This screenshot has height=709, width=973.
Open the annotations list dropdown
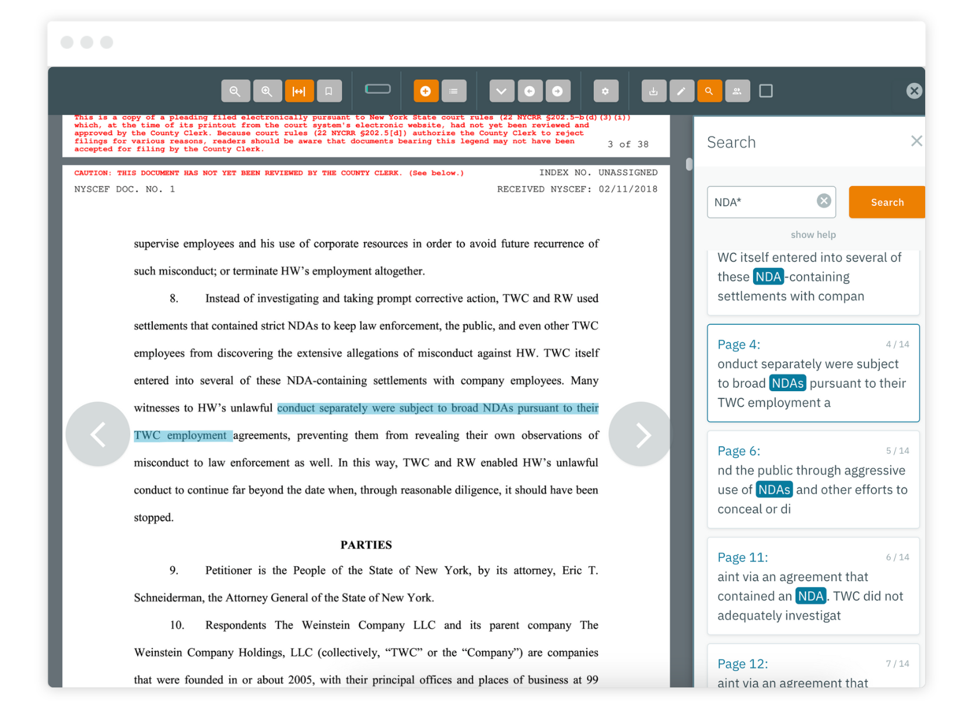click(x=454, y=91)
